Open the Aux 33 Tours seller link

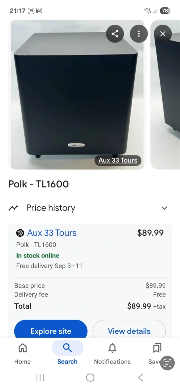(x=52, y=233)
